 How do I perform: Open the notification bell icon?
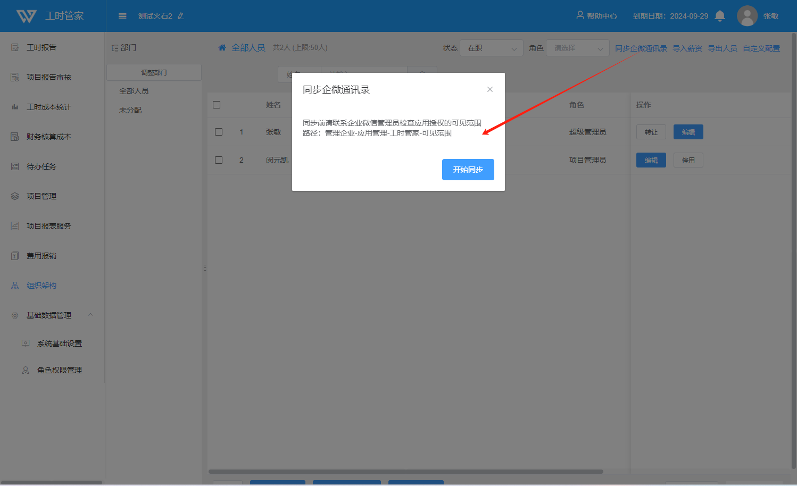720,16
